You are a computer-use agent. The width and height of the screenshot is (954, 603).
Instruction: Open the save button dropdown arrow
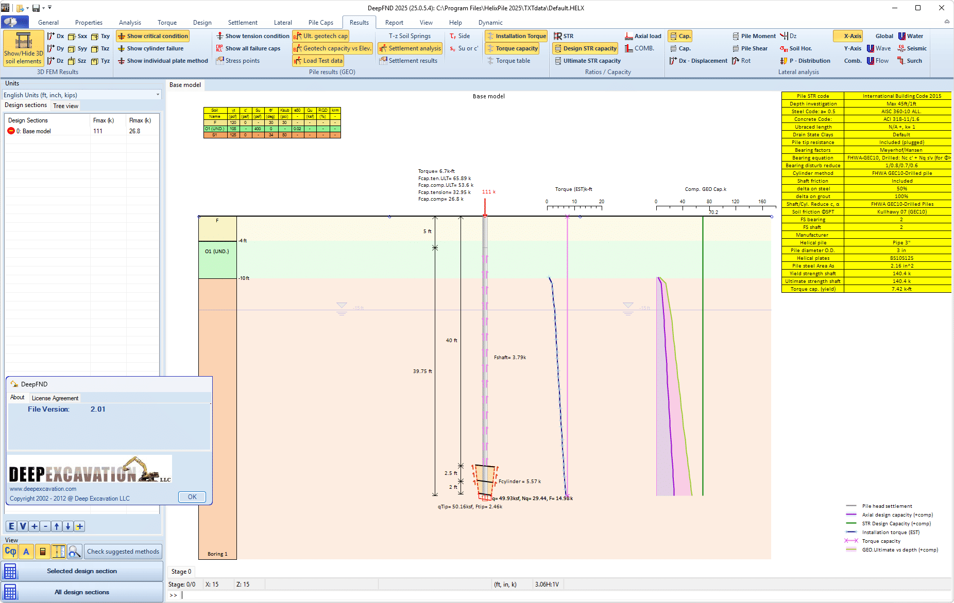[43, 8]
